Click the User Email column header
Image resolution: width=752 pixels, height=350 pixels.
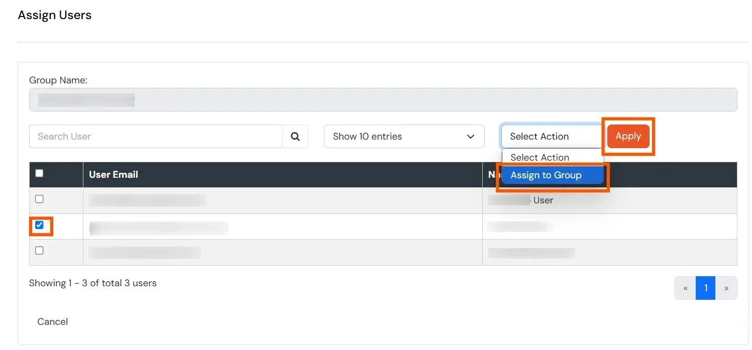point(113,174)
